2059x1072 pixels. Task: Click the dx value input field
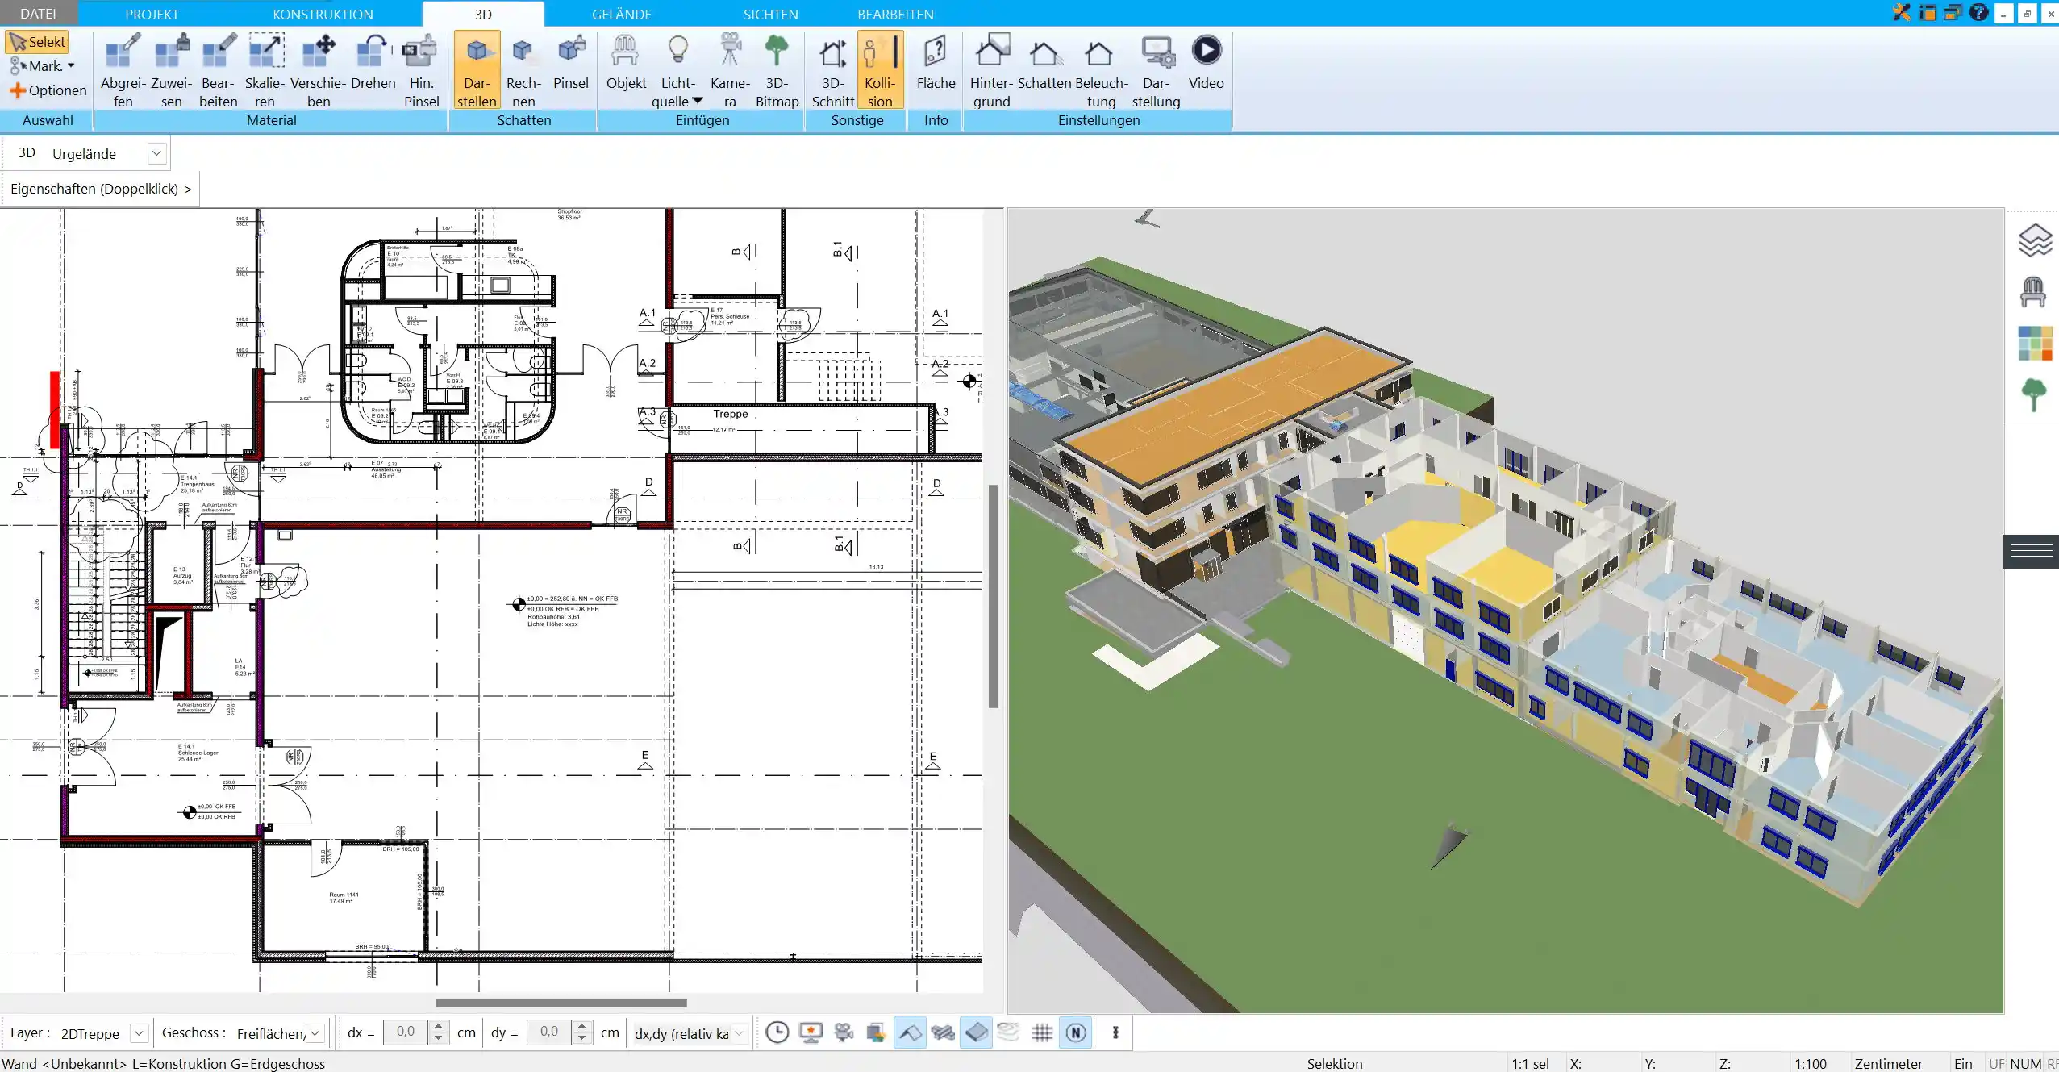click(x=406, y=1032)
